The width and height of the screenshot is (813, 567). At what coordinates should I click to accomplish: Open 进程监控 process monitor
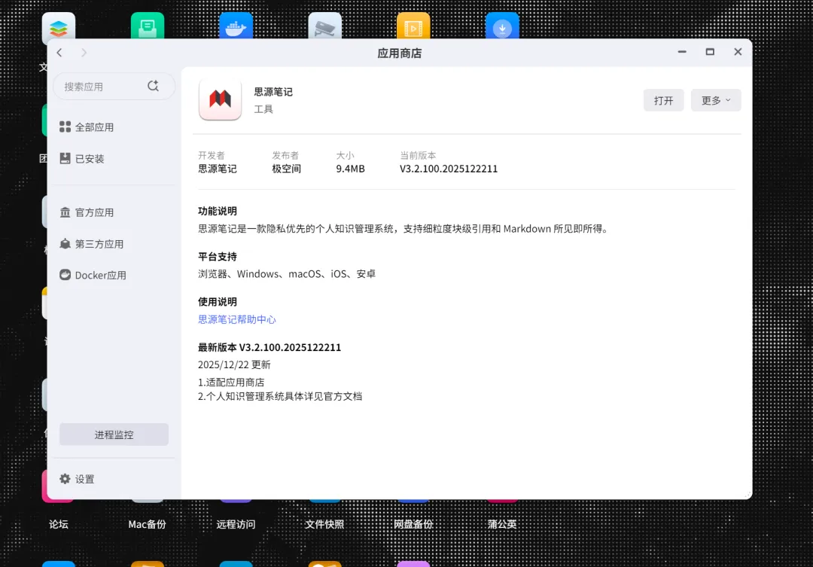114,434
